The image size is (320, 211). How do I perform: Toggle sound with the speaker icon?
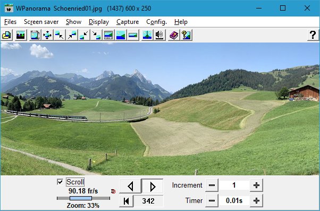pyautogui.click(x=159, y=35)
